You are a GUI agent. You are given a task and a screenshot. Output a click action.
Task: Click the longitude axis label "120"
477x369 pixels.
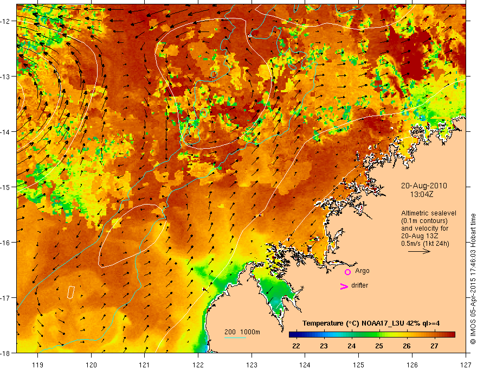click(x=91, y=365)
